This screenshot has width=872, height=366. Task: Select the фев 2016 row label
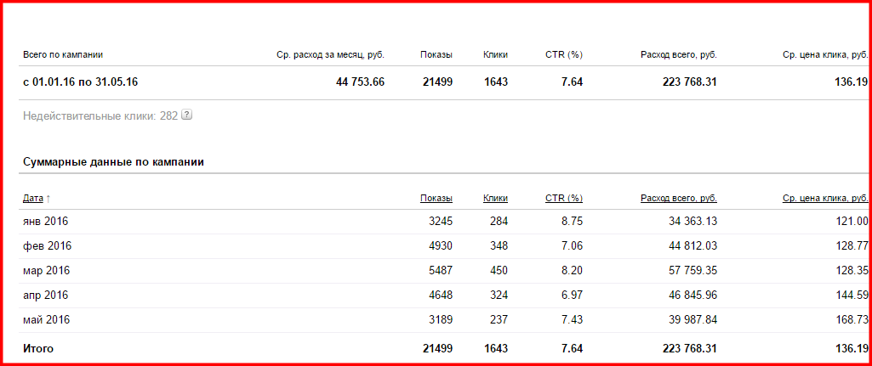click(x=47, y=246)
